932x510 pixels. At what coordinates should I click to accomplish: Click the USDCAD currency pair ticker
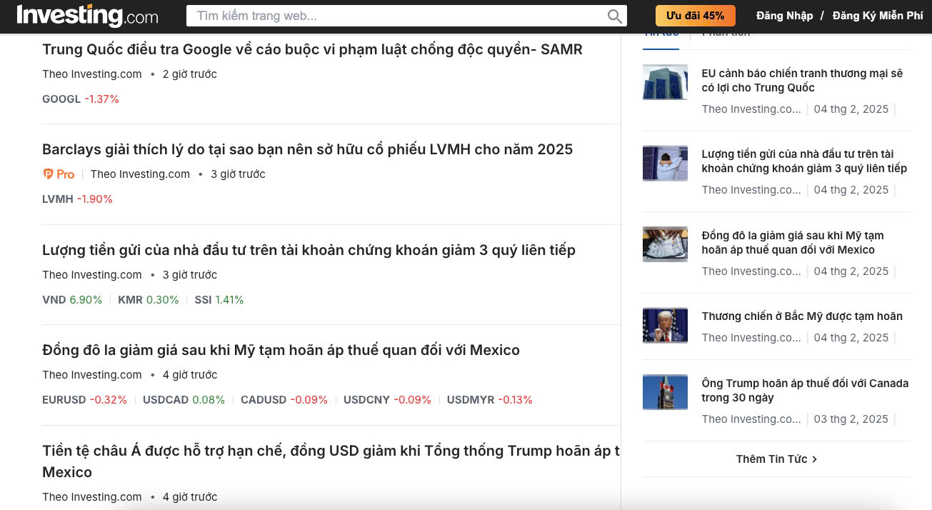tap(165, 400)
